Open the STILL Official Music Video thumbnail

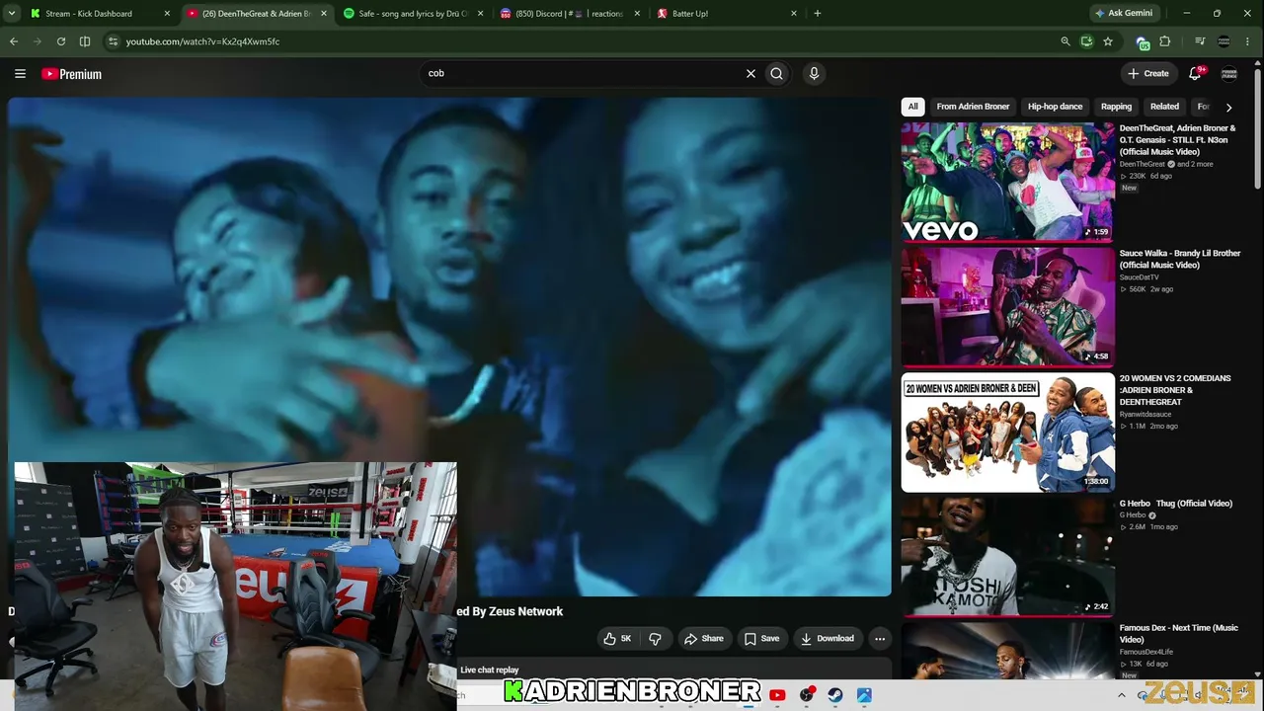[x=1007, y=182]
